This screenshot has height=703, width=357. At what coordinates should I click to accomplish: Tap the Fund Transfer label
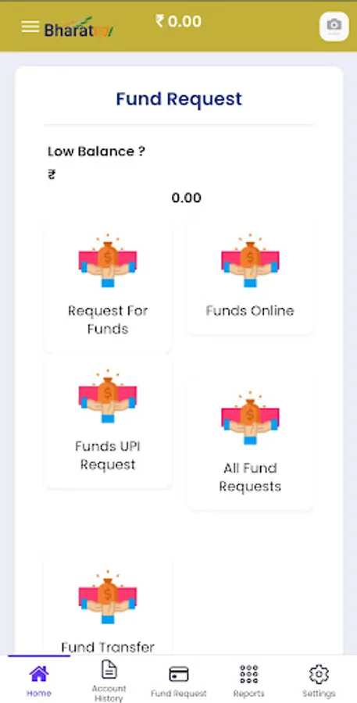108,647
